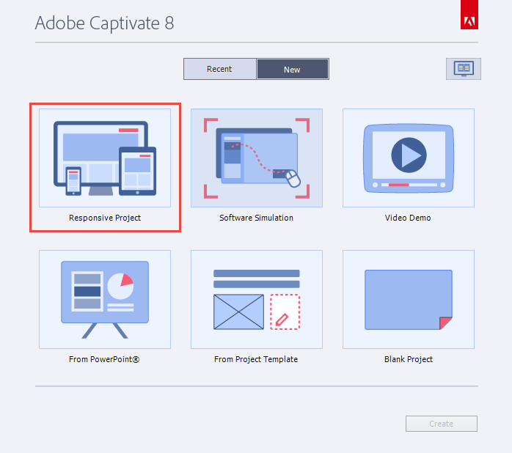Select the Blank Project icon

pos(409,299)
